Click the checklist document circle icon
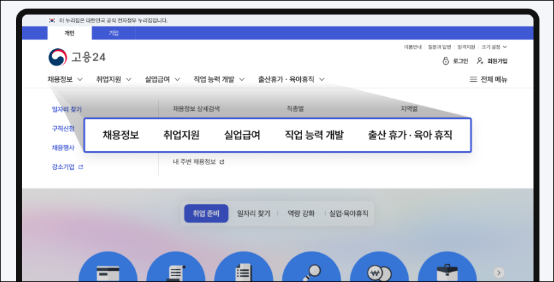This screenshot has width=554, height=282. click(243, 266)
